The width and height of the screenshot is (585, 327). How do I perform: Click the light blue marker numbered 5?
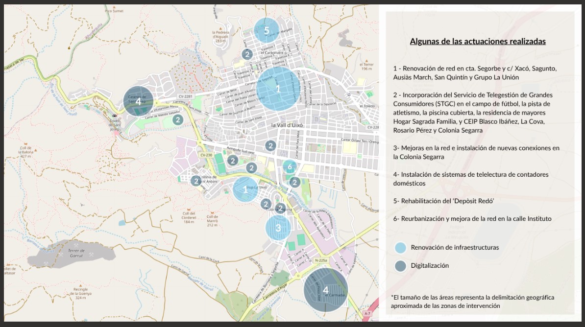pyautogui.click(x=267, y=30)
